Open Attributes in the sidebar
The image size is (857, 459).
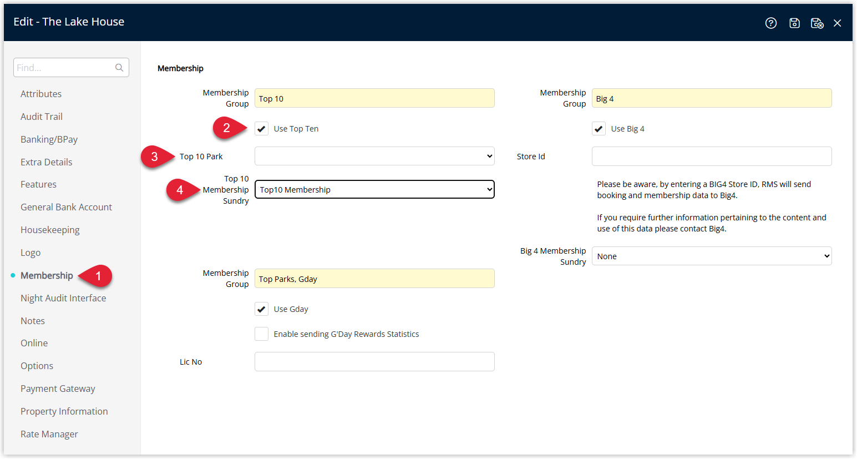[x=41, y=94]
